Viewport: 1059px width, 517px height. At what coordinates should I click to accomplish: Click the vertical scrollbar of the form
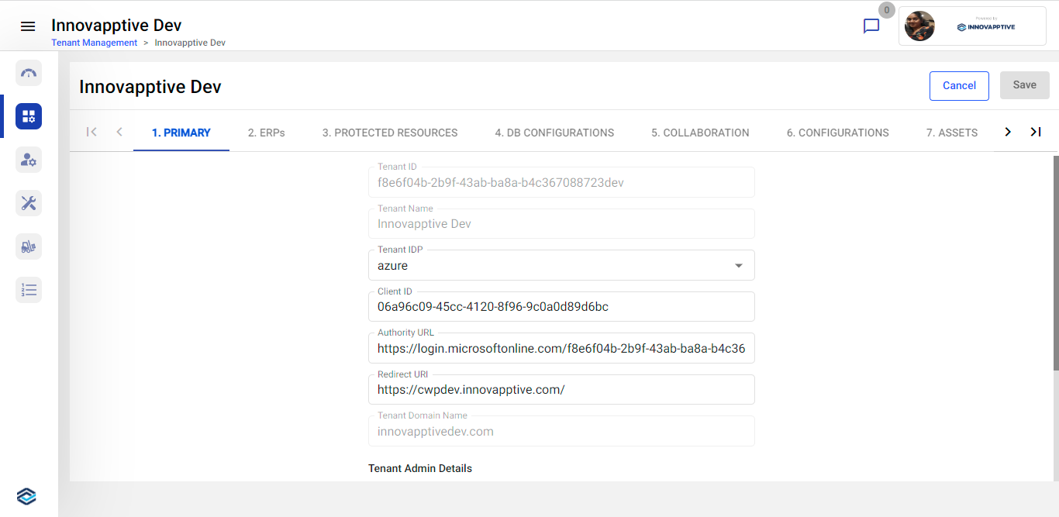coord(1055,262)
